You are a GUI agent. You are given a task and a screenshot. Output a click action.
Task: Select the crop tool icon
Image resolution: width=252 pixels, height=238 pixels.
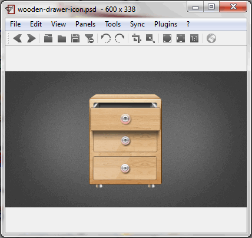click(x=137, y=38)
